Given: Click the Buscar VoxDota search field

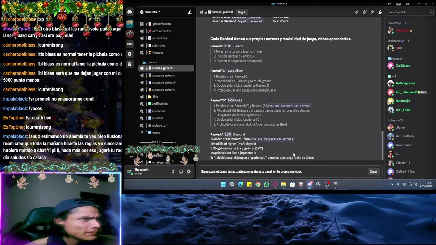Looking at the screenshot, I should pyautogui.click(x=410, y=12).
